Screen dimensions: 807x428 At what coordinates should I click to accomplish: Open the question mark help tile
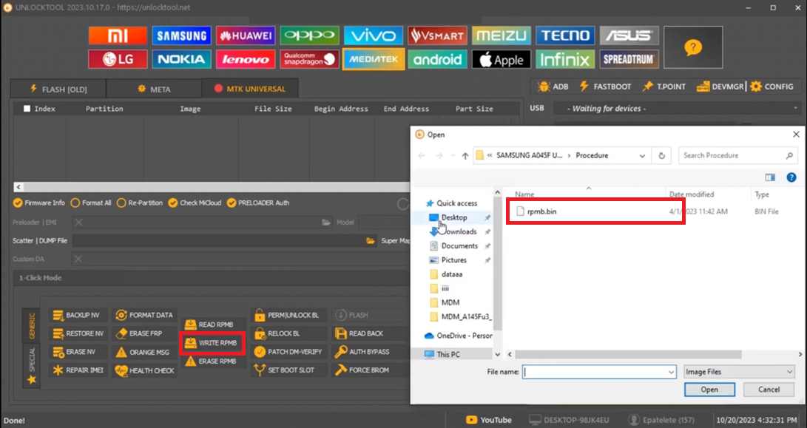[693, 47]
